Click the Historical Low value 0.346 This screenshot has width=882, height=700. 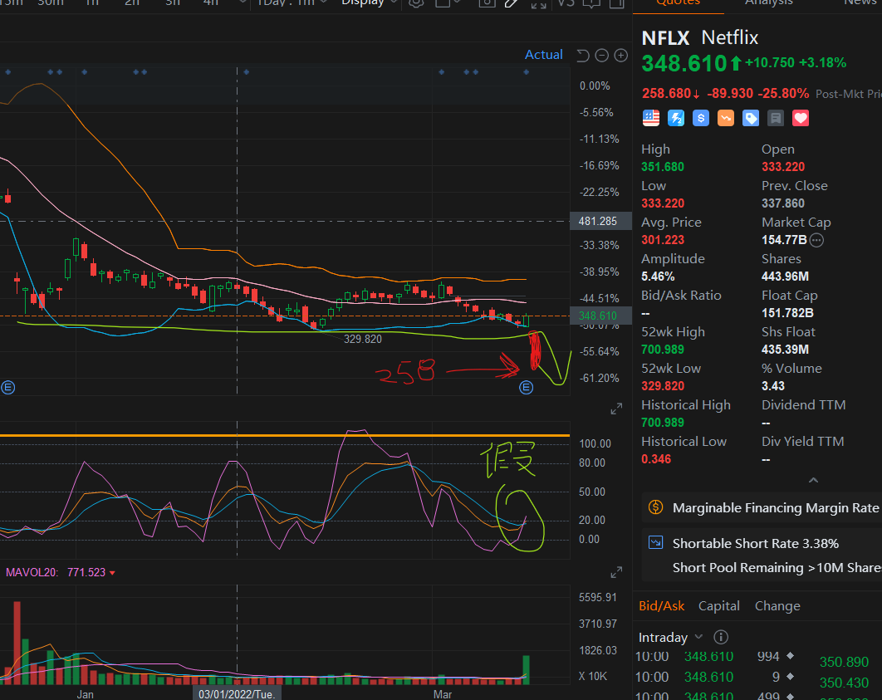(x=656, y=459)
